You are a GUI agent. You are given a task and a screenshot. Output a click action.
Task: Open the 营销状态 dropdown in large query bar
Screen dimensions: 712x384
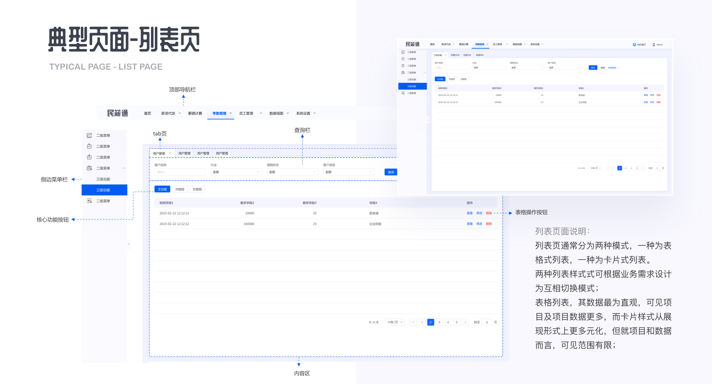coord(292,172)
